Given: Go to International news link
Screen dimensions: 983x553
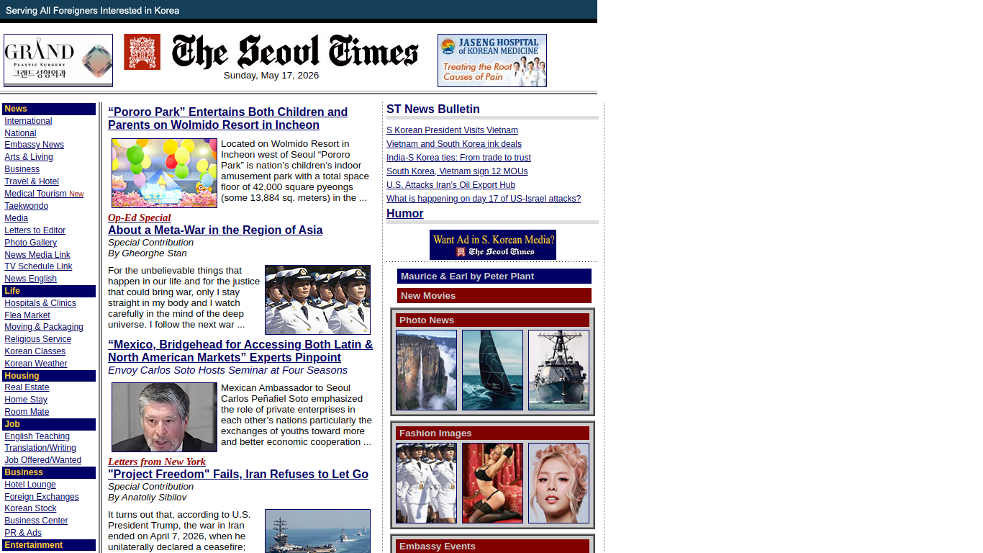Looking at the screenshot, I should pos(28,121).
